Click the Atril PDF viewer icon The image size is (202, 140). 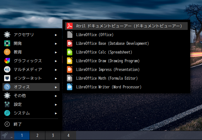[x=70, y=26]
